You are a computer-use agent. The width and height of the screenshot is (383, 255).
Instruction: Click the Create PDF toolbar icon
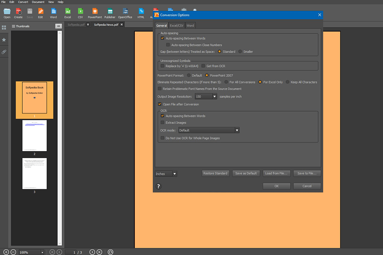tap(18, 12)
